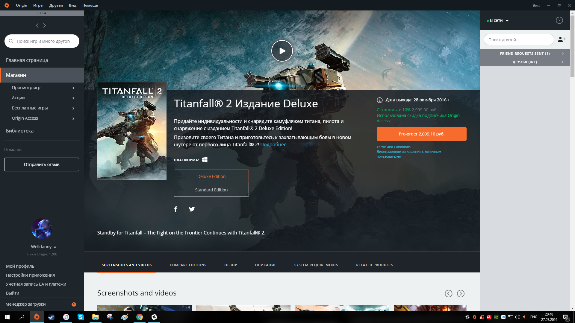
Task: Focus the Поиск друзей field
Action: point(519,40)
